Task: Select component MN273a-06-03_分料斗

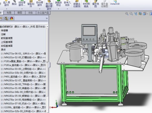Action: pos(23,53)
